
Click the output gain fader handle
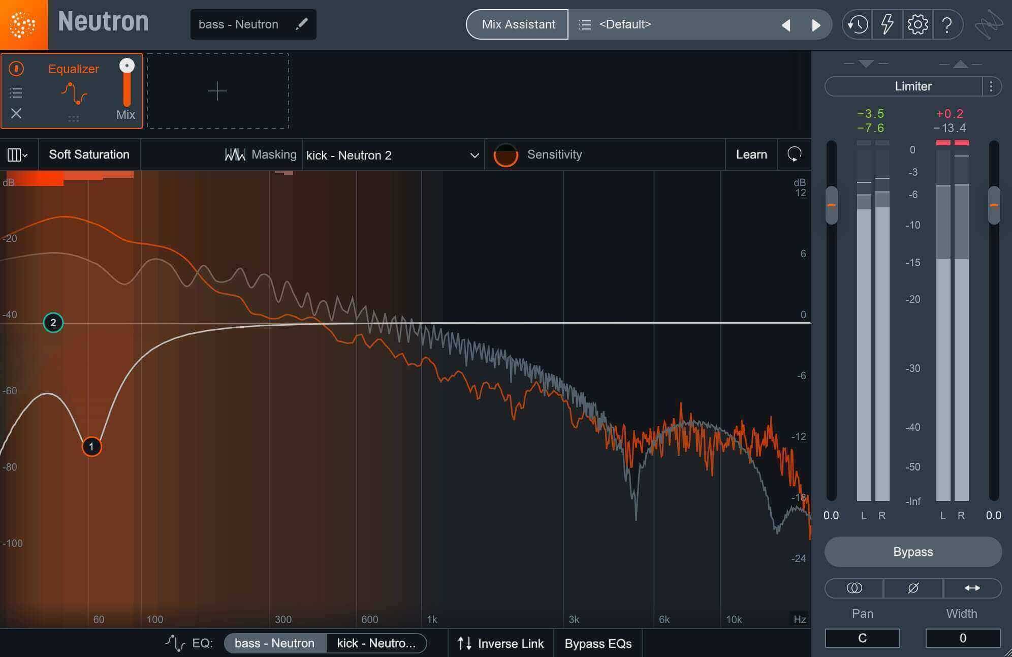coord(994,205)
